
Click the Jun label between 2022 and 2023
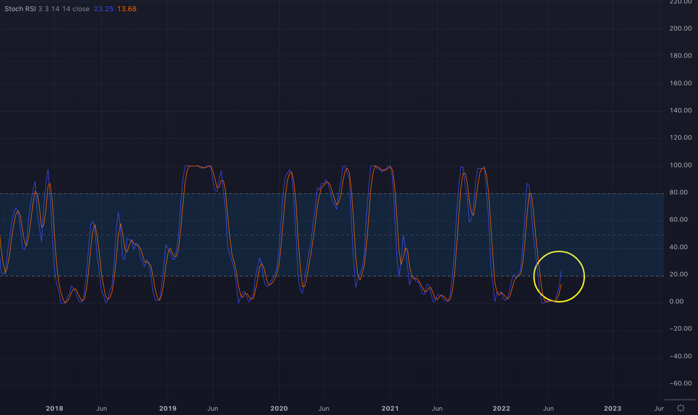(x=548, y=408)
